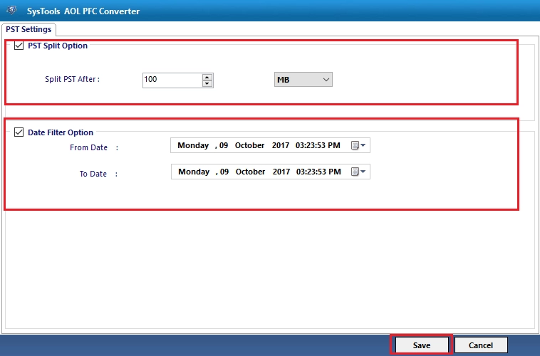Increase Split PST After value with up arrow
The height and width of the screenshot is (356, 540).
point(207,77)
